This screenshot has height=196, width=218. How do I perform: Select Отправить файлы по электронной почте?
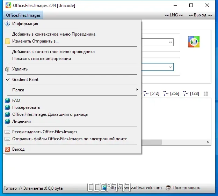point(72,139)
